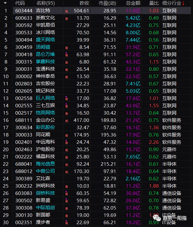Click the R marker on 浙数文化 row
Image resolution: width=193 pixels, height=227 pixels.
click(x=67, y=19)
